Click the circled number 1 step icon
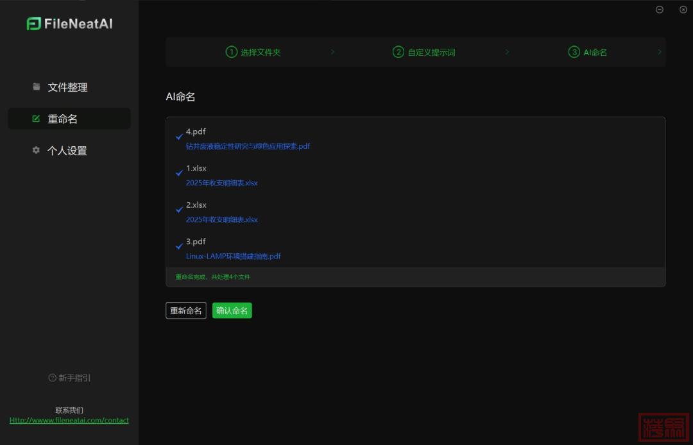 coord(232,52)
